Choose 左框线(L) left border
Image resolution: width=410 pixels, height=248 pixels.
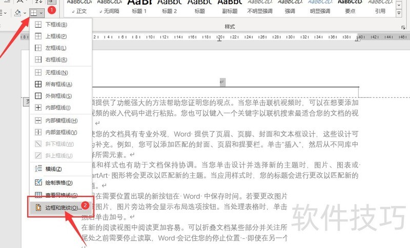(61, 48)
